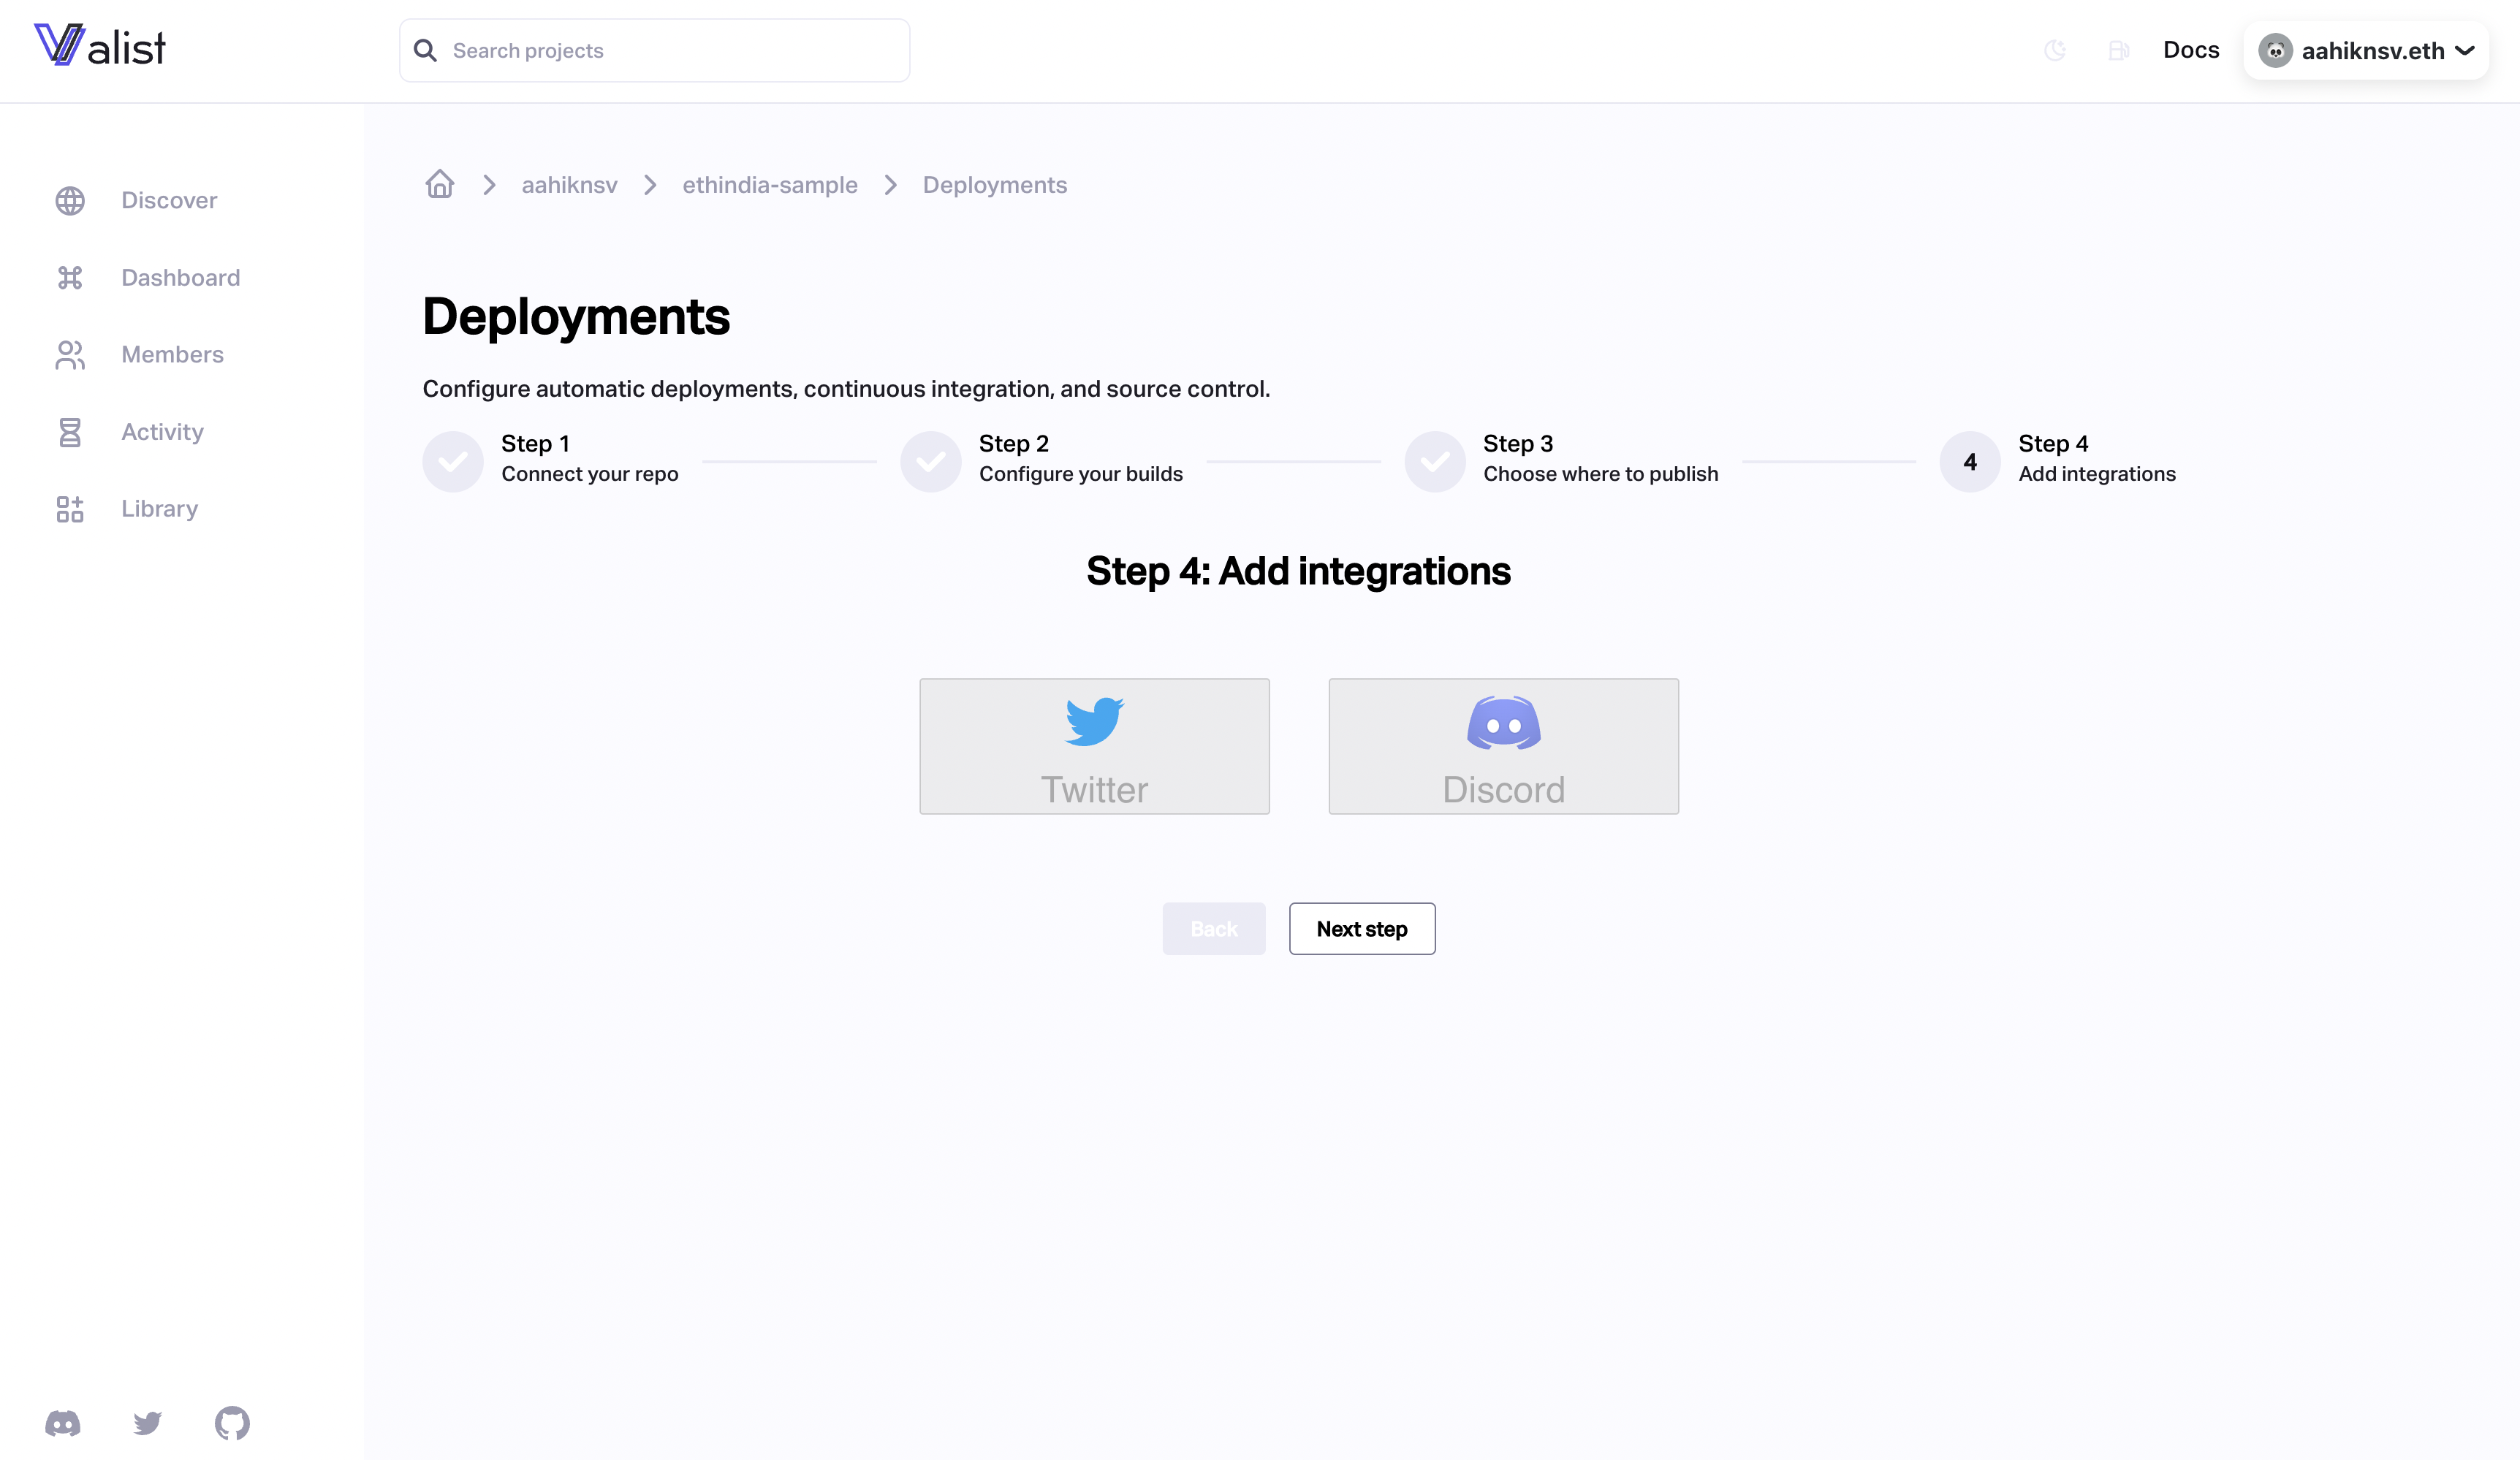Expand the aahiknsv.eth account dropdown

pyautogui.click(x=2366, y=50)
